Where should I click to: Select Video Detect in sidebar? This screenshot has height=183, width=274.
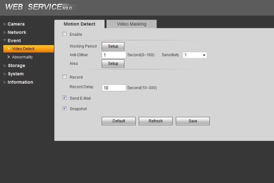click(x=23, y=49)
